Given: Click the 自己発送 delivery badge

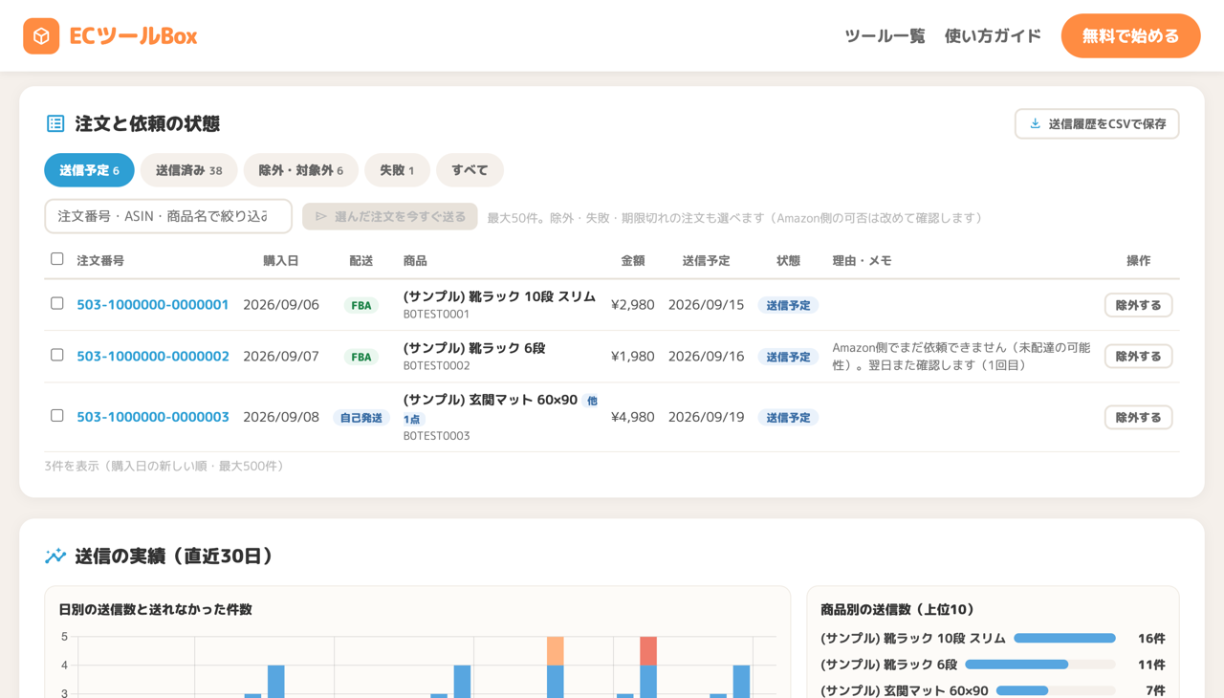Looking at the screenshot, I should coord(361,418).
